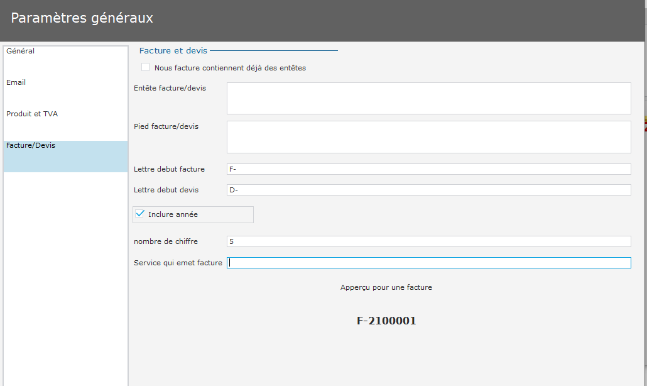This screenshot has width=647, height=386.
Task: Click the 'Pied facture/devis' field label
Action: pyautogui.click(x=166, y=126)
